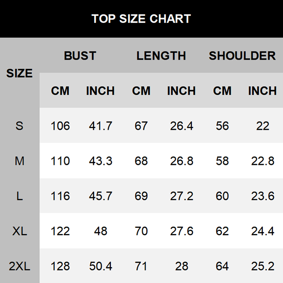
Task: Click shoulder value 64 for 2XL
Action: pyautogui.click(x=222, y=266)
